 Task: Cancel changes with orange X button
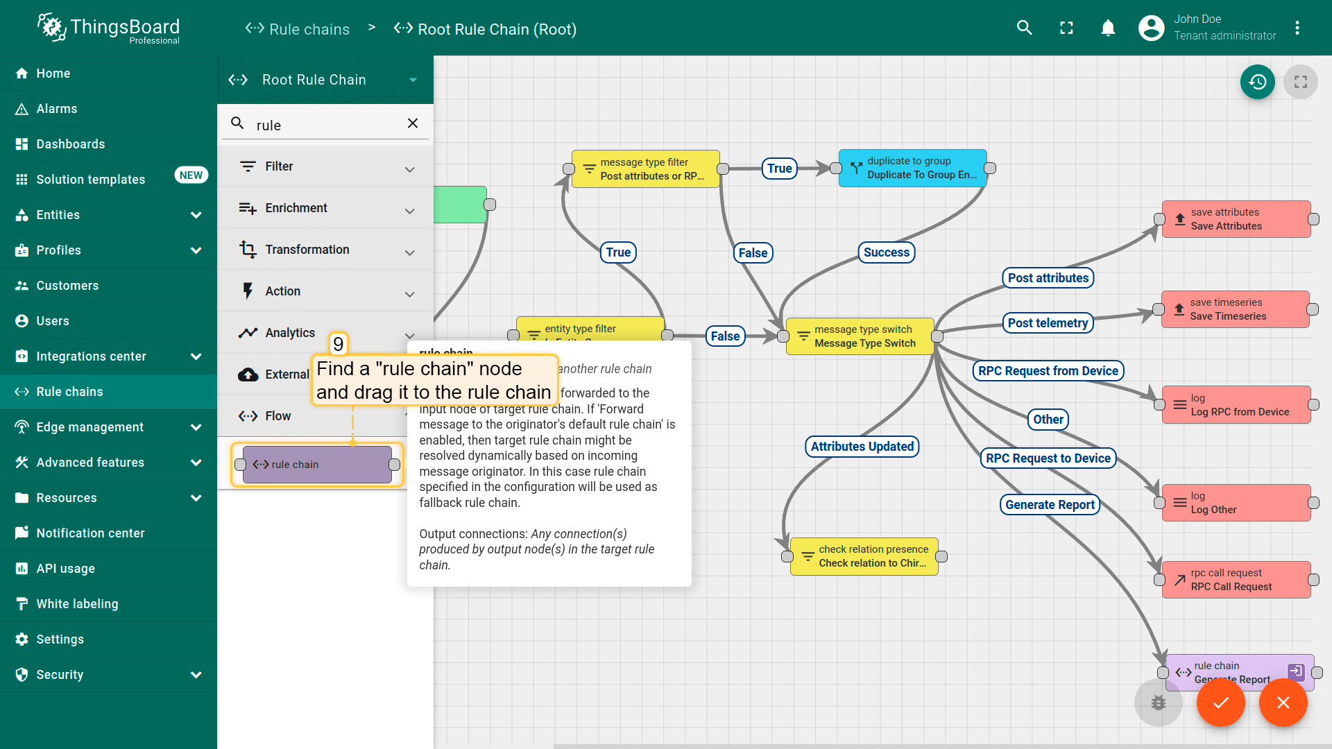coord(1283,703)
